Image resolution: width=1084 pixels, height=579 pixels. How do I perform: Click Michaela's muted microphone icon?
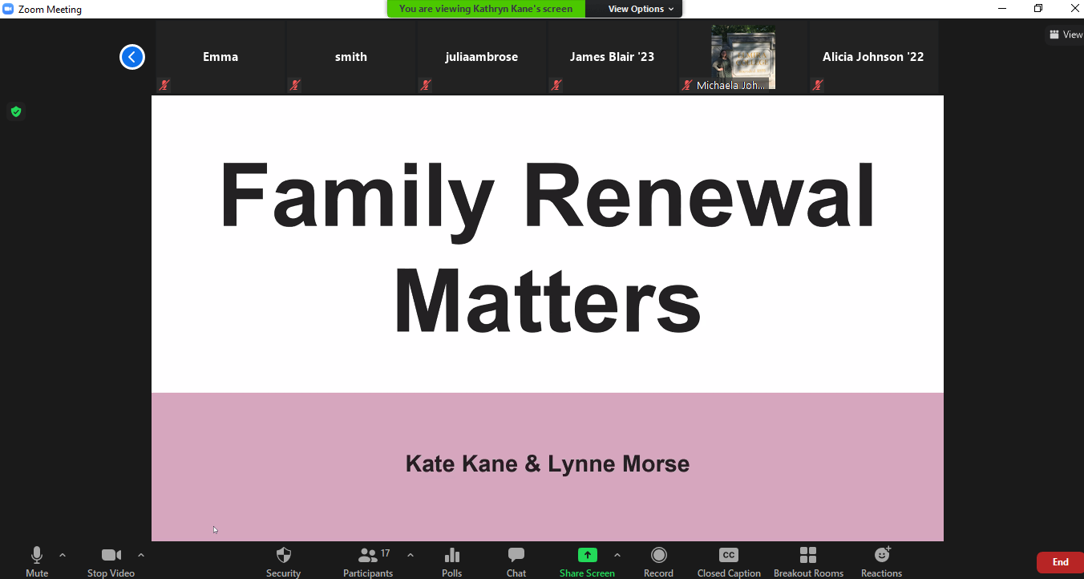[x=687, y=85]
